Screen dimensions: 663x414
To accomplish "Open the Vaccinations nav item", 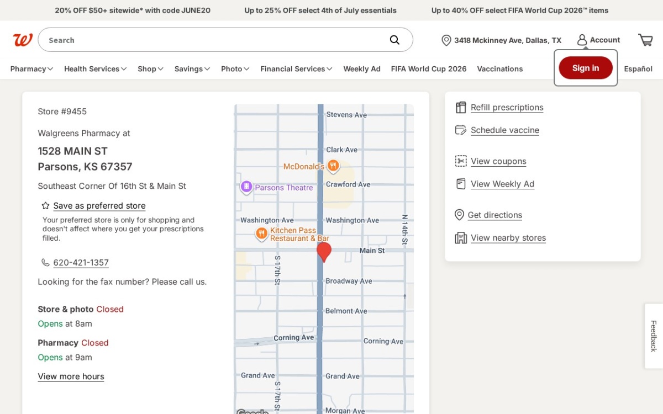I will click(x=500, y=69).
